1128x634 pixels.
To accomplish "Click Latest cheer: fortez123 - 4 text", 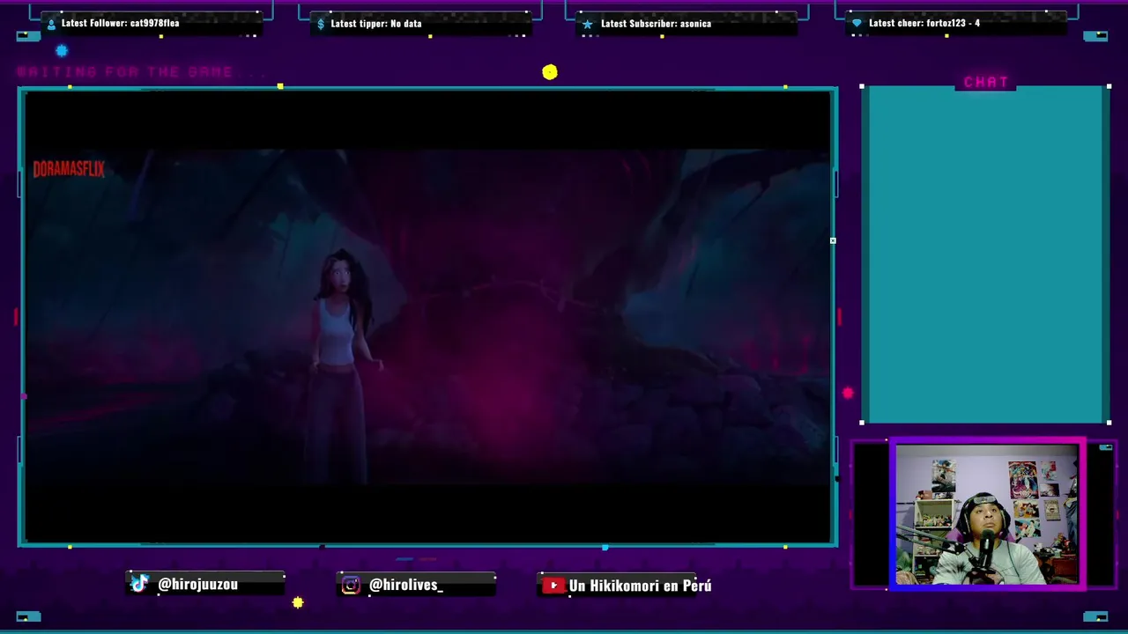I will pyautogui.click(x=924, y=23).
